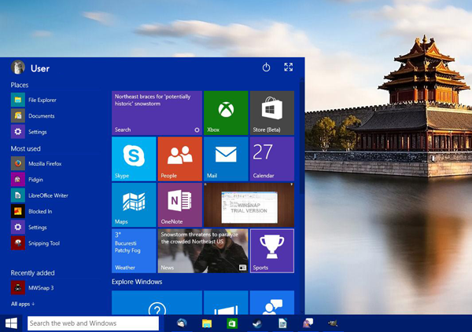This screenshot has height=332, width=472.
Task: Open the WinSnap trial version screenshot tile
Action: click(249, 205)
